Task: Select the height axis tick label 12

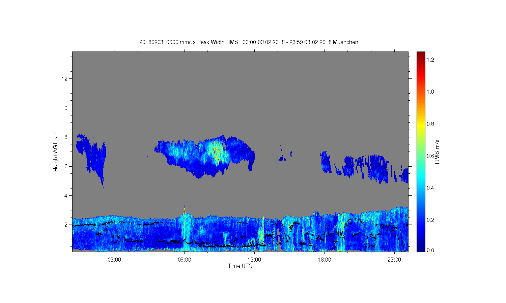Action: click(x=65, y=79)
